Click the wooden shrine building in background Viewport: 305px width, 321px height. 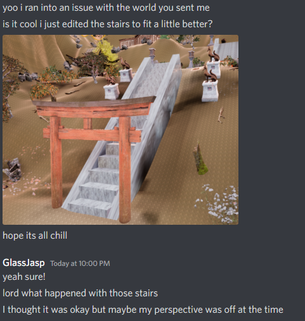[x=138, y=41]
